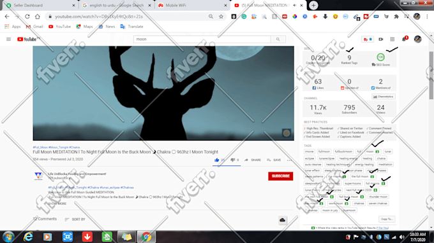Open Chrome from the taskbar

click(x=146, y=237)
